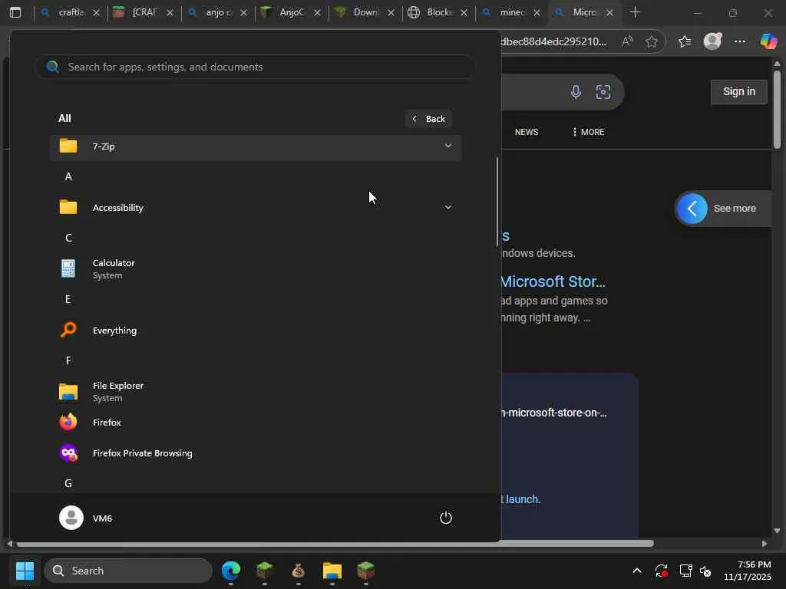Click the sync status tray icon

click(x=661, y=571)
